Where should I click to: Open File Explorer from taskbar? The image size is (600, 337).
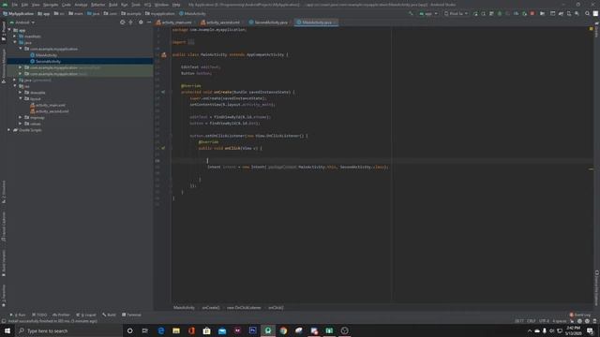(176, 330)
